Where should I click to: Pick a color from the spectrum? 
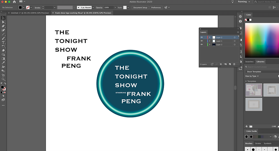tap(262, 40)
